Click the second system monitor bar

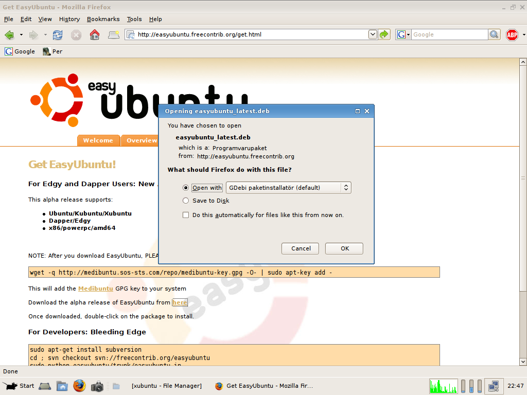471,386
